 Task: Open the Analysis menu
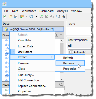pos(62,11)
